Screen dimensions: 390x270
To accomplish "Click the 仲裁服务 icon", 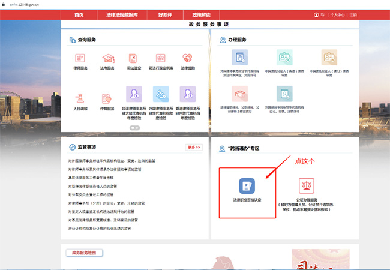I will tap(107, 98).
